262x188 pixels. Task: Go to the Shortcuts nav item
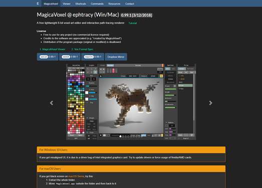[81, 4]
